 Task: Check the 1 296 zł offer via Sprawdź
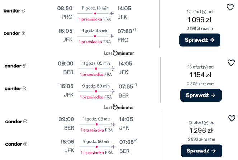(x=201, y=151)
